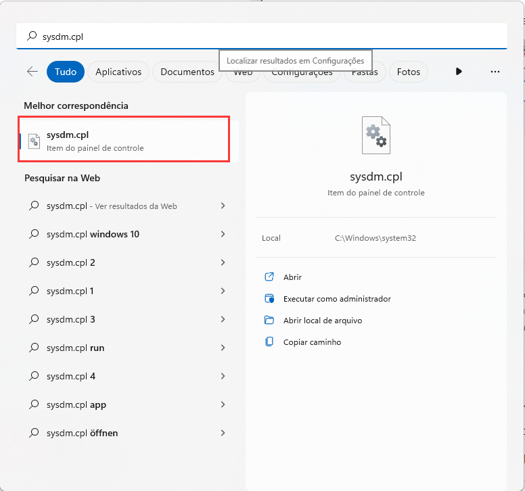This screenshot has height=491, width=525.
Task: Click search icon beside sysdm.cpl run
Action: pos(34,348)
